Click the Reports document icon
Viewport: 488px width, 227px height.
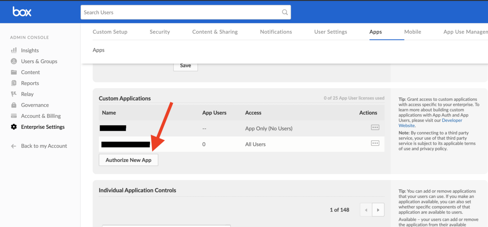14,83
